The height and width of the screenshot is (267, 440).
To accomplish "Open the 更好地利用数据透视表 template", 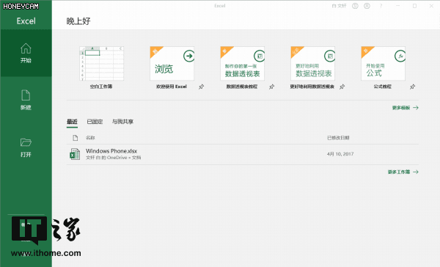I will (x=312, y=64).
